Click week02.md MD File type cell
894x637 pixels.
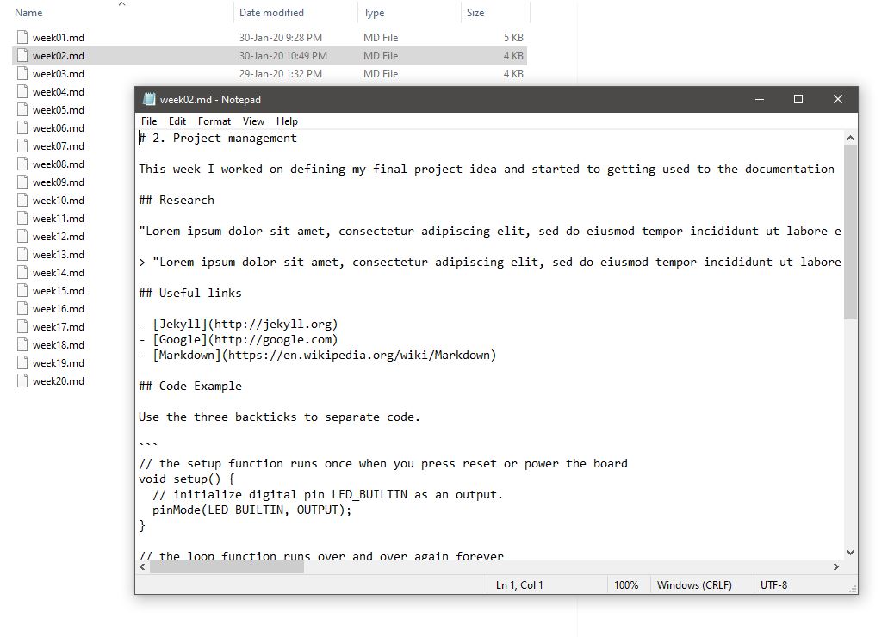(x=381, y=56)
